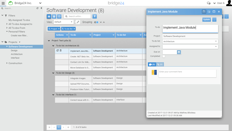Open view settings wrench icon
The width and height of the screenshot is (232, 131).
tap(78, 22)
